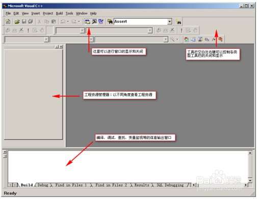
Task: Expand the Assert find combo dropdown
Action: tap(170, 21)
